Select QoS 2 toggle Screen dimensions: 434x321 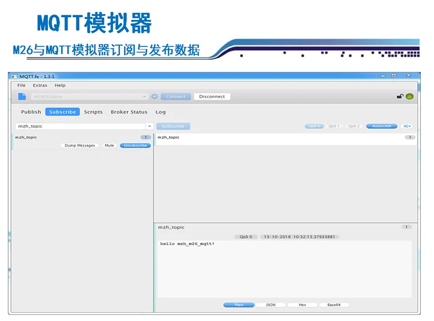353,126
